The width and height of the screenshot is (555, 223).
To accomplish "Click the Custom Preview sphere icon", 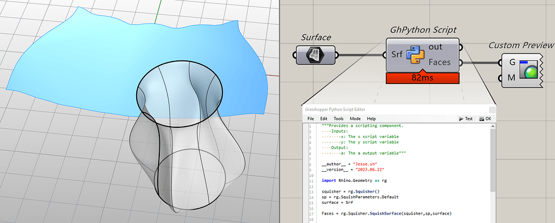I will pos(530,71).
